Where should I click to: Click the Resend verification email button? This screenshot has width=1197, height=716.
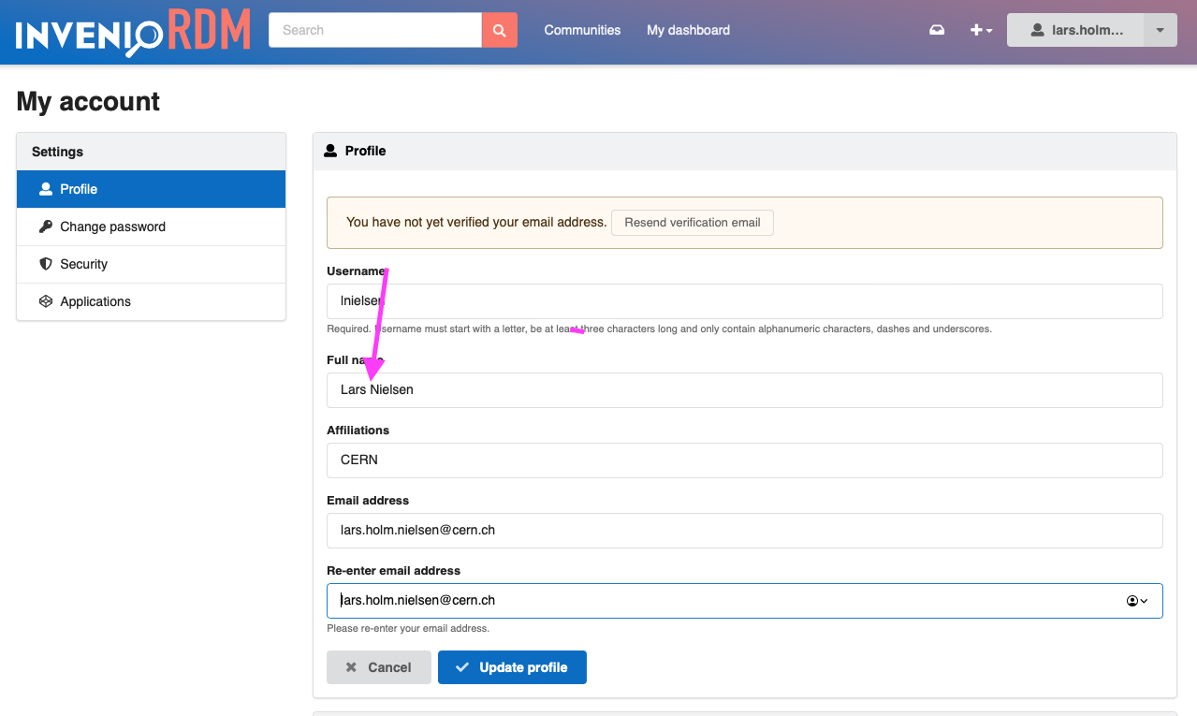click(692, 222)
